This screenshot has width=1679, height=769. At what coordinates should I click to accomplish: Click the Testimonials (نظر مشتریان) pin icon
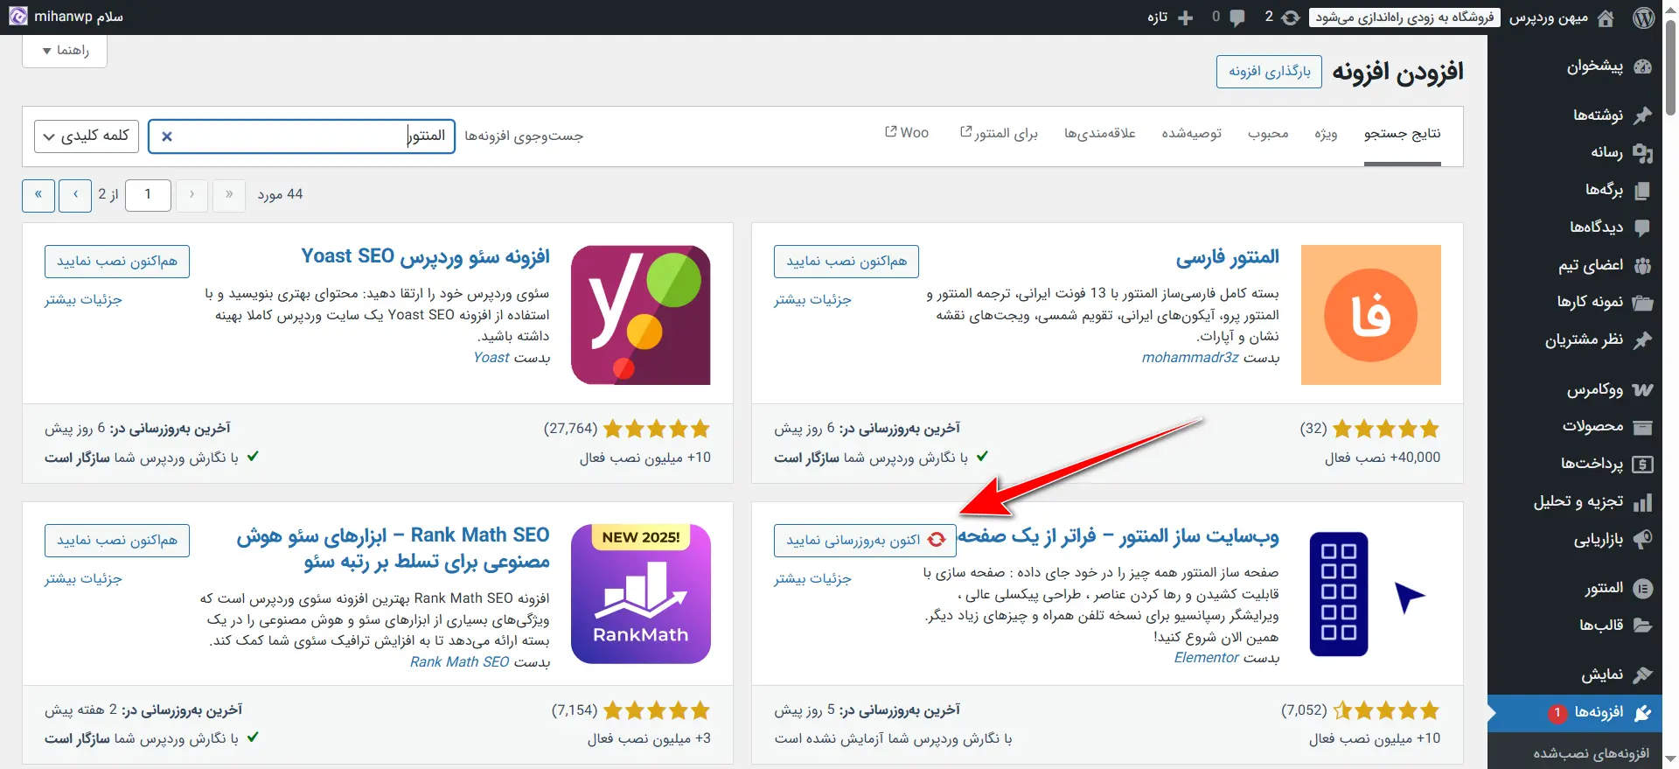coord(1642,340)
